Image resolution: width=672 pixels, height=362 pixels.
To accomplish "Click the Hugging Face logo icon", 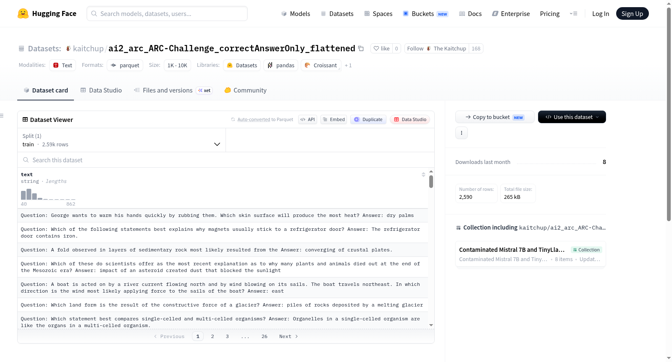I will click(23, 13).
